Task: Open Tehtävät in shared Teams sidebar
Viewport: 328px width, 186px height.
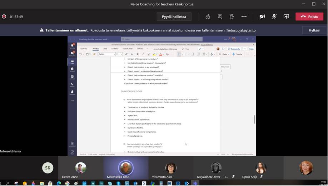Action: [72, 69]
